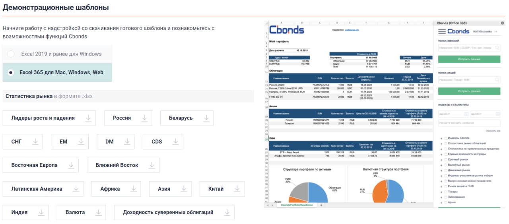Image resolution: width=509 pixels, height=224 pixels.
Task: Click magnifier icon in ПОИСК ЭМИССИЙ field
Action: click(x=497, y=48)
